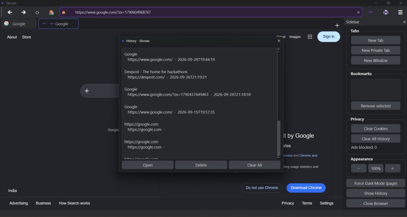Viewport: 407px width, 217px height.
Task: Open the Advertising footer link
Action: tap(19, 203)
